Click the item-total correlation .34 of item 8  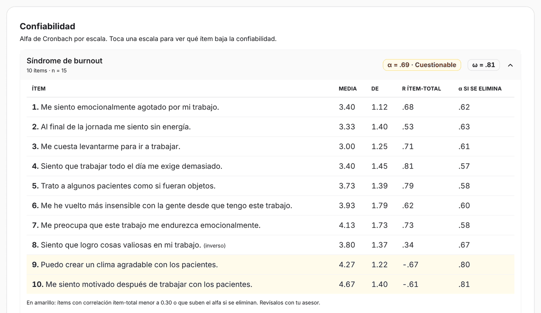click(x=408, y=245)
